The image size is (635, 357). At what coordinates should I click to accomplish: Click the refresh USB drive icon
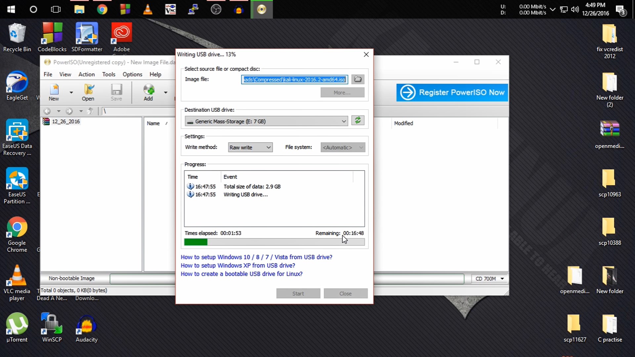[x=358, y=121]
